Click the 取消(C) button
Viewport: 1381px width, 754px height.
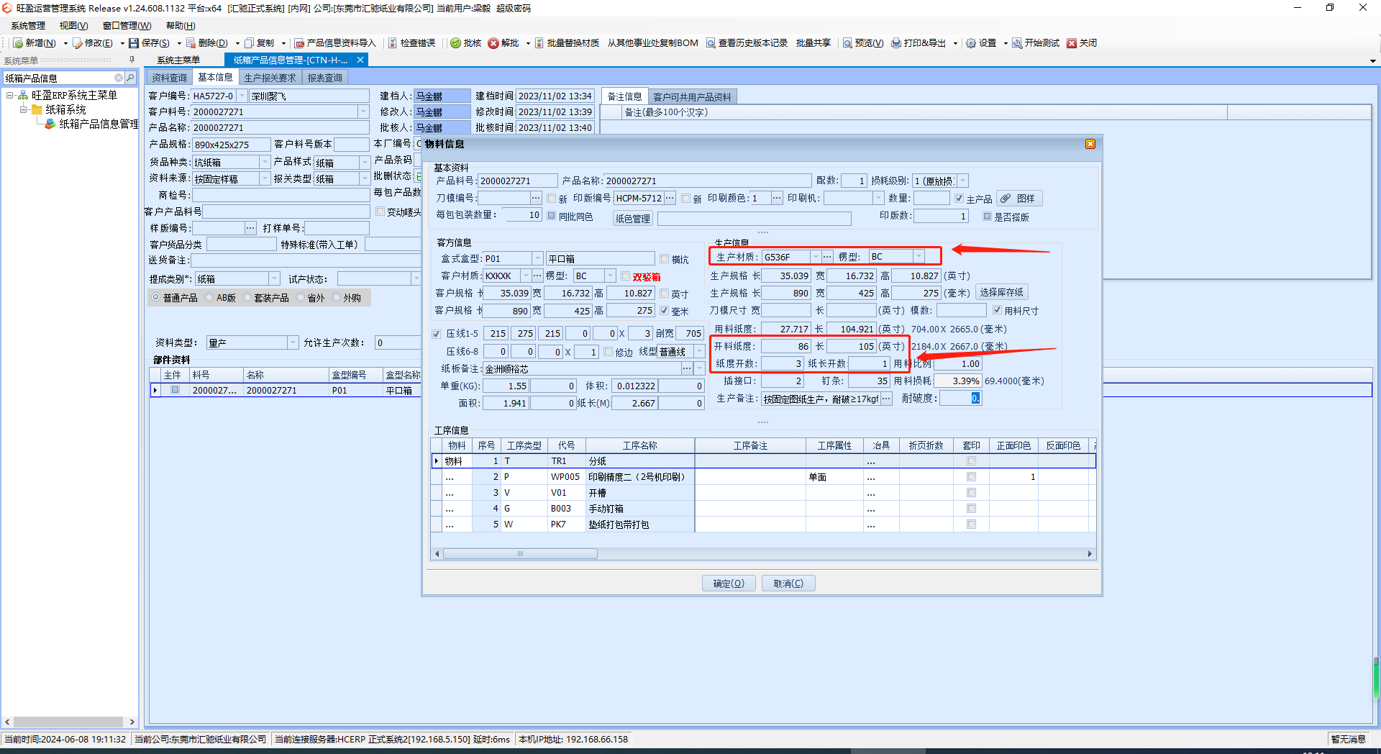788,583
